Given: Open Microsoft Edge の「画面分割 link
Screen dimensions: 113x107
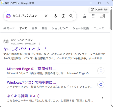Looking at the screenshot, I should (x=31, y=69).
